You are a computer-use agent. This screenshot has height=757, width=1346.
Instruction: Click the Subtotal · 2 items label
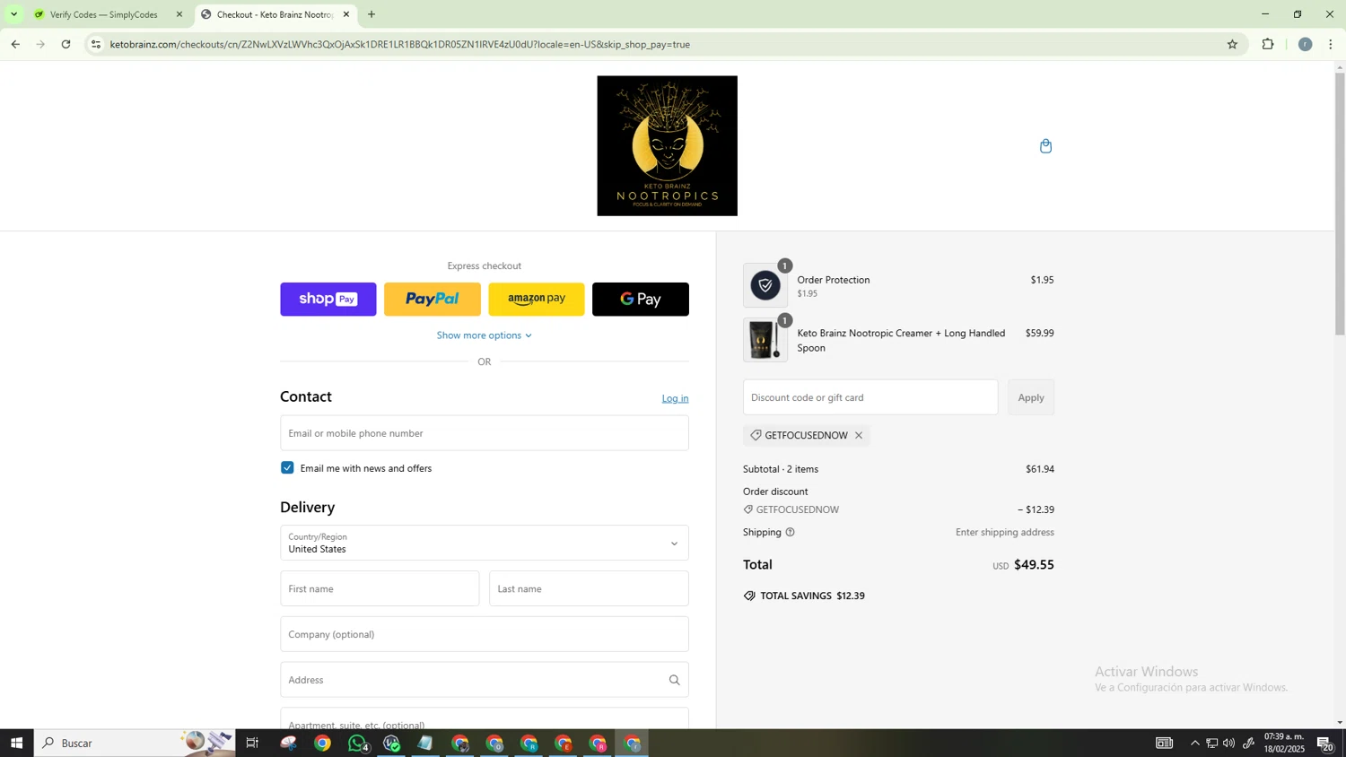pos(781,469)
